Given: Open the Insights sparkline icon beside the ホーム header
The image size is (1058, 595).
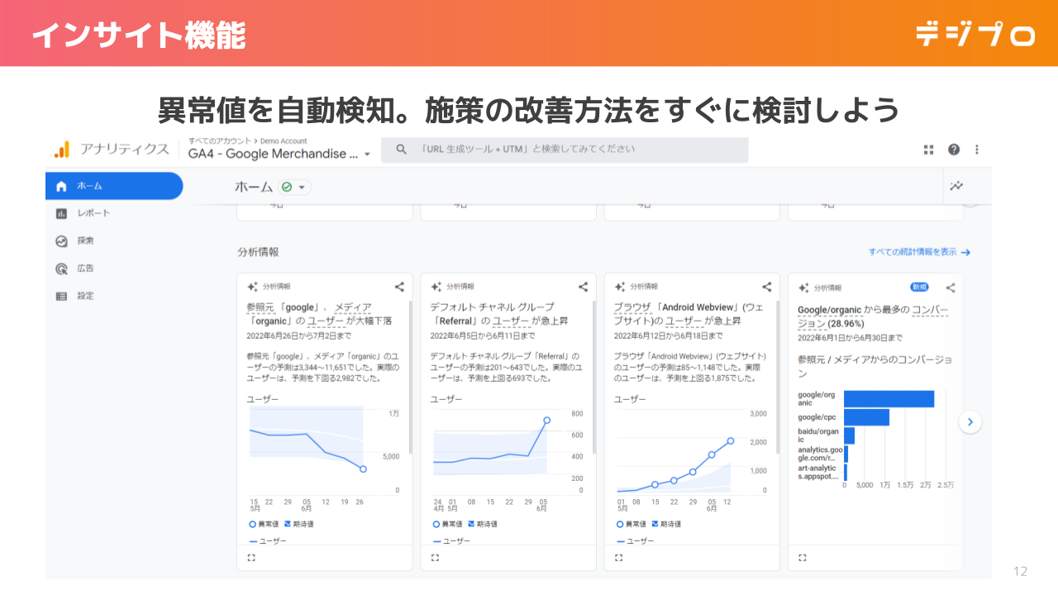Looking at the screenshot, I should (x=956, y=186).
